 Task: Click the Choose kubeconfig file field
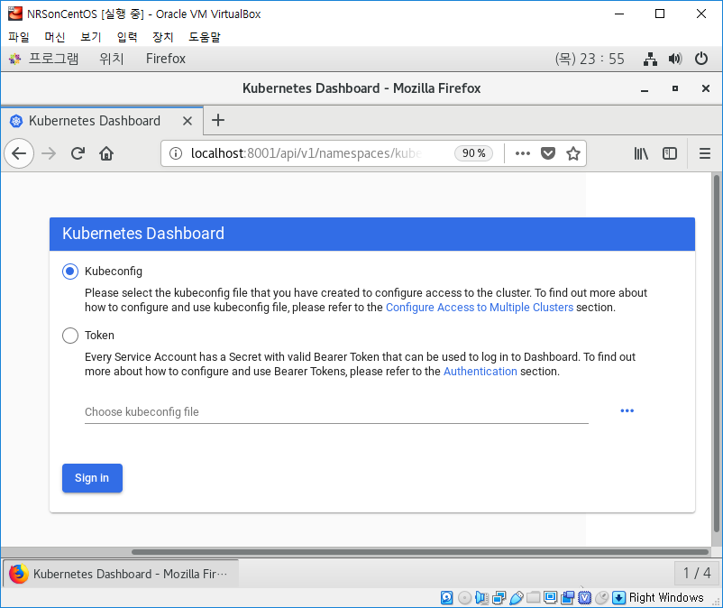click(336, 412)
